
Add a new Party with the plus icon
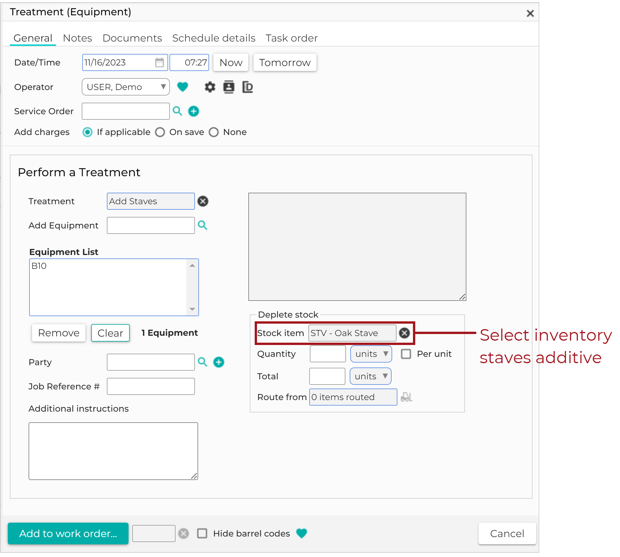[219, 362]
